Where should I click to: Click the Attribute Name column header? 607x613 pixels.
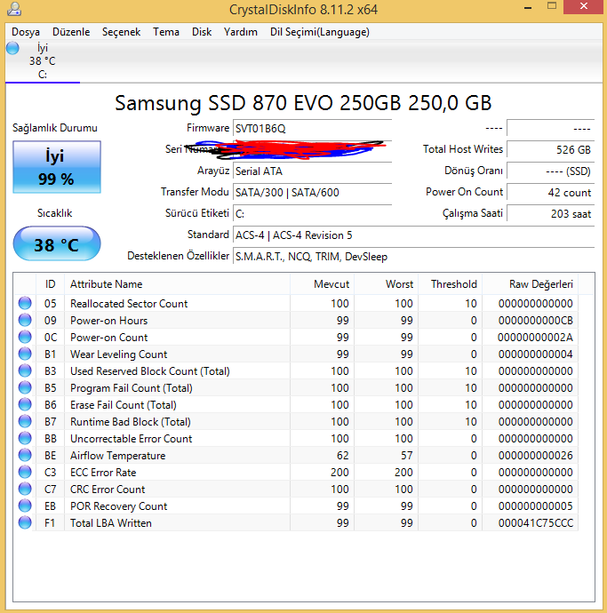click(x=177, y=284)
